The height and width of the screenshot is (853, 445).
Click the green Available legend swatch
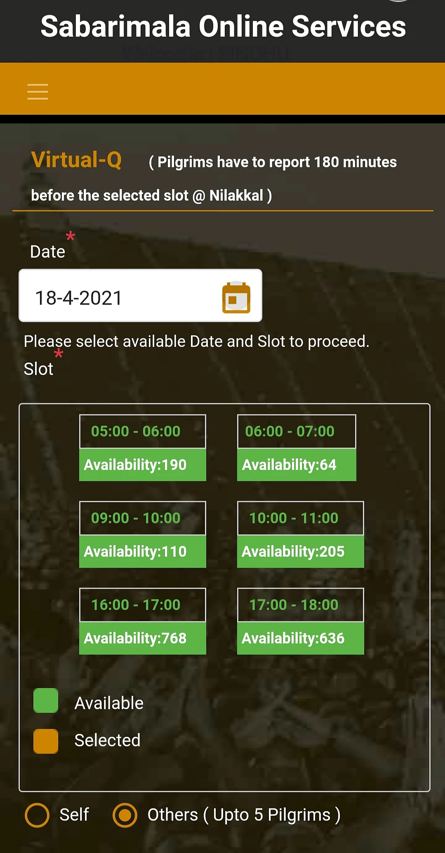[x=46, y=701]
